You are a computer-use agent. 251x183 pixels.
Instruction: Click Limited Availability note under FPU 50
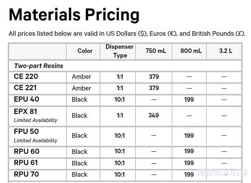pos(35,141)
